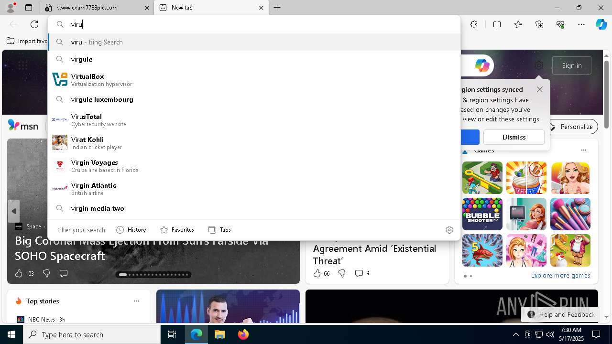This screenshot has height=344, width=612.
Task: Dislike the Coronal Mass Ejection story
Action: pos(46,273)
